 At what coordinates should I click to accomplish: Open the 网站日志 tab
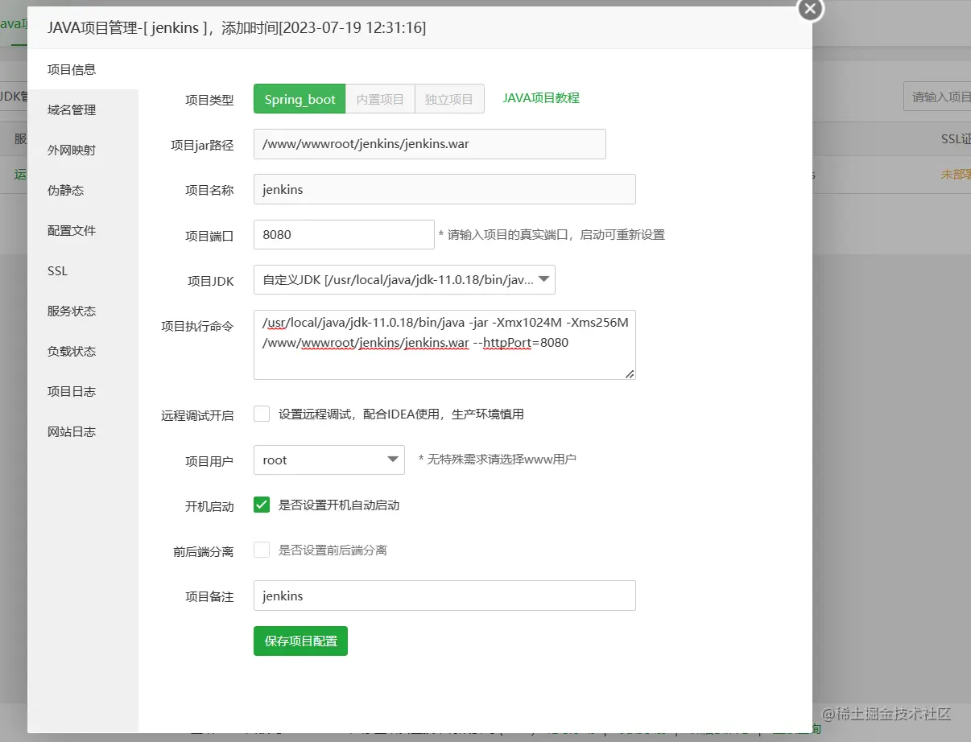83,431
